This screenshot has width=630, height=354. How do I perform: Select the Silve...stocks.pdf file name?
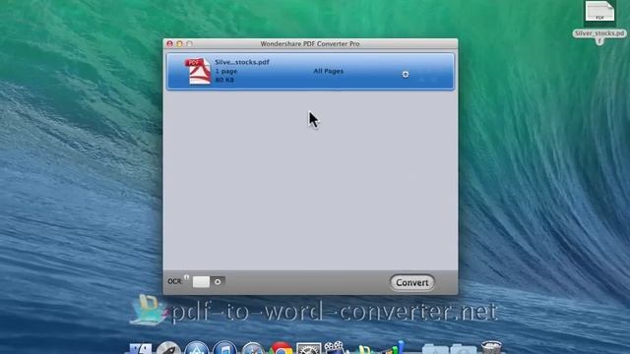(x=242, y=62)
